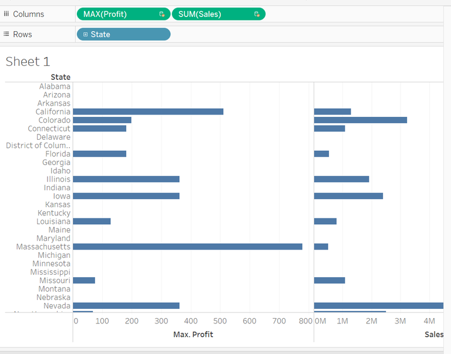Click the Max. Profit axis title
This screenshot has width=451, height=354.
(193, 335)
